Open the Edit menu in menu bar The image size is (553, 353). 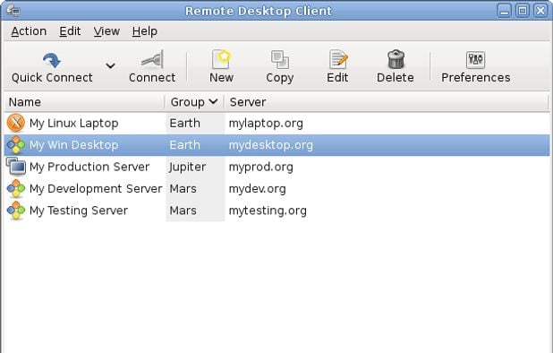pos(70,31)
